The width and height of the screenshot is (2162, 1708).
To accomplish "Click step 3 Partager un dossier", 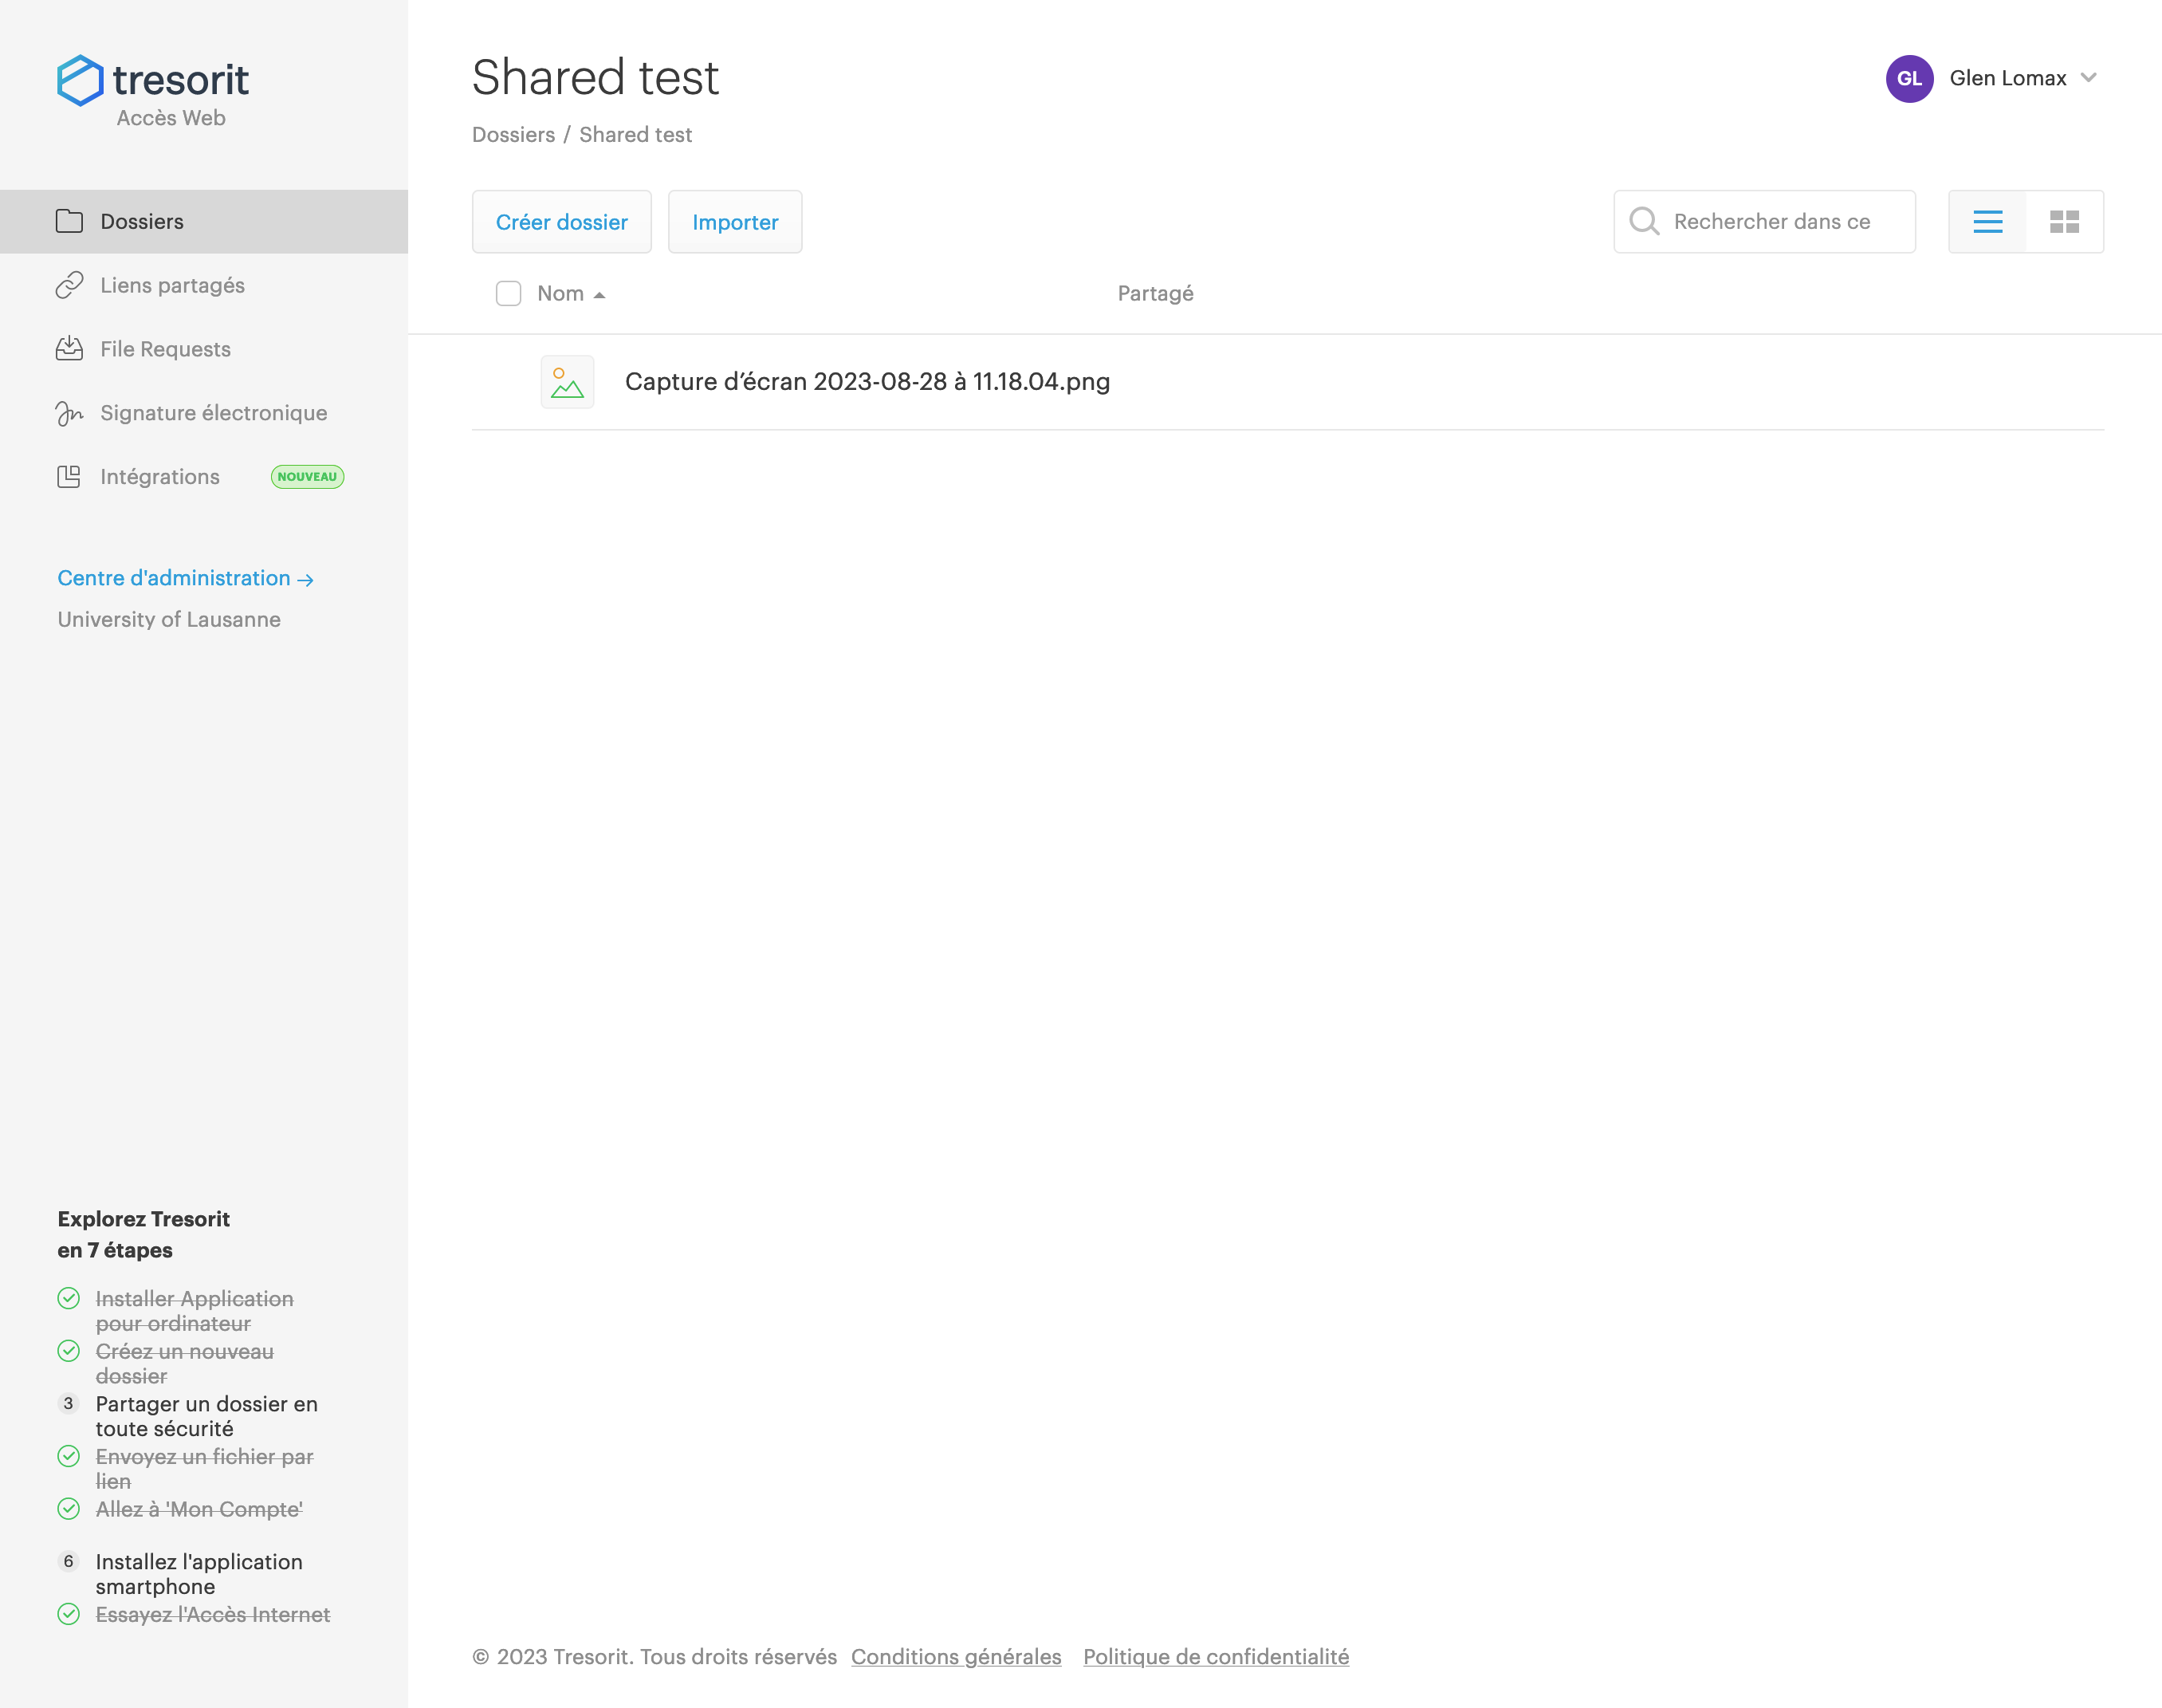I will (206, 1416).
